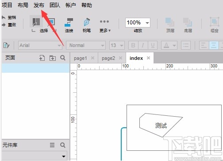Image resolution: width=223 pixels, height=161 pixels.
Task: Close the page2 tab
Action: (121, 58)
